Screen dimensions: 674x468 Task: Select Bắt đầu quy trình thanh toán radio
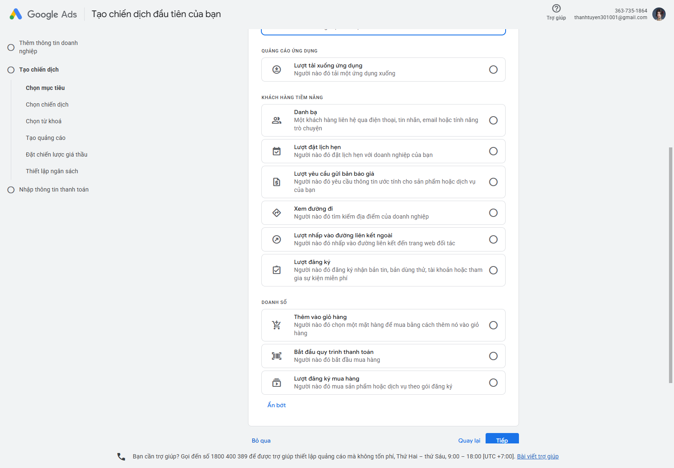coord(493,356)
